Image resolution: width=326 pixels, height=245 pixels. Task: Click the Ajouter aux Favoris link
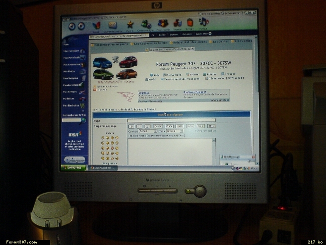click(105, 86)
